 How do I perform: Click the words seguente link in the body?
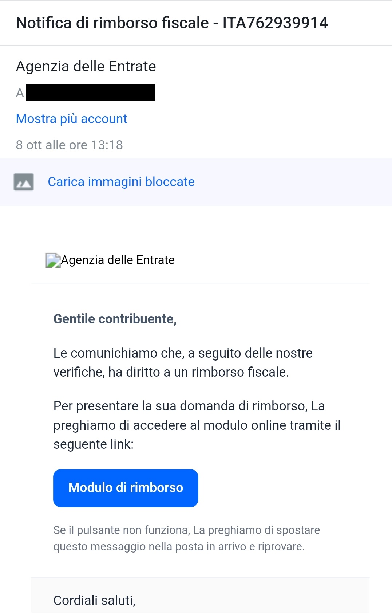pyautogui.click(x=93, y=444)
